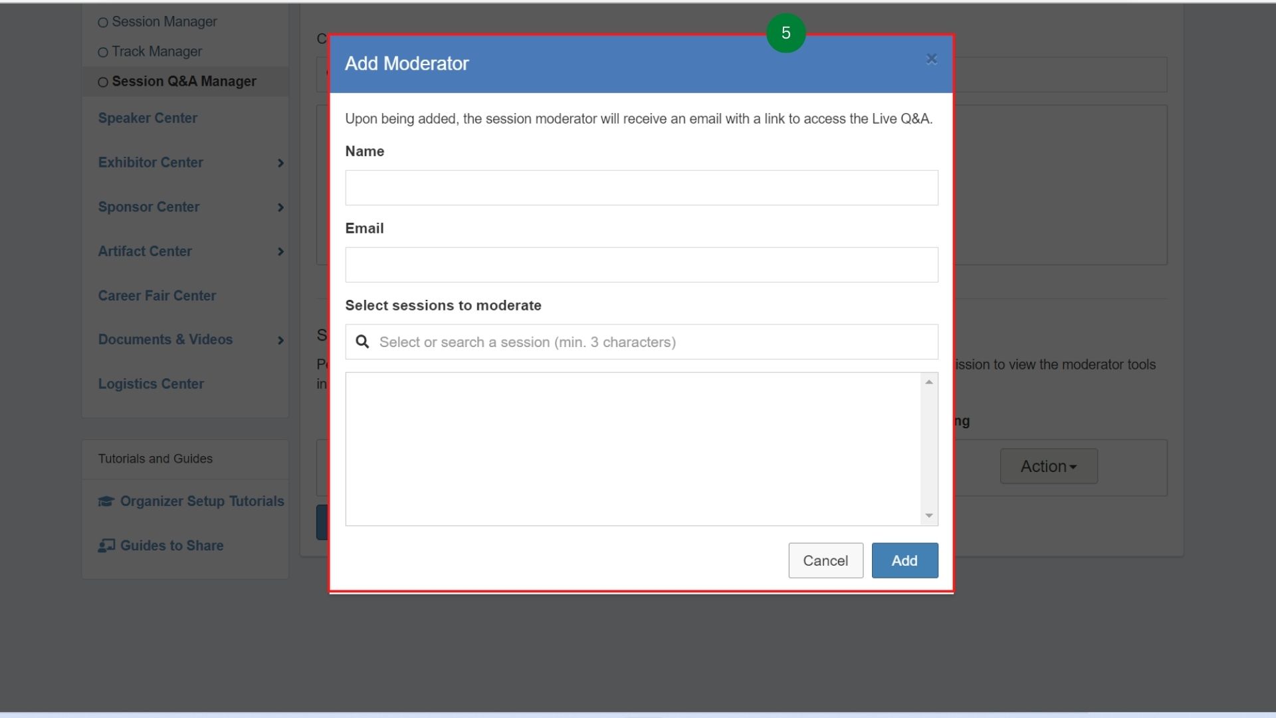Select Session Manager radio bullet in sidebar
The width and height of the screenshot is (1276, 718).
point(103,23)
